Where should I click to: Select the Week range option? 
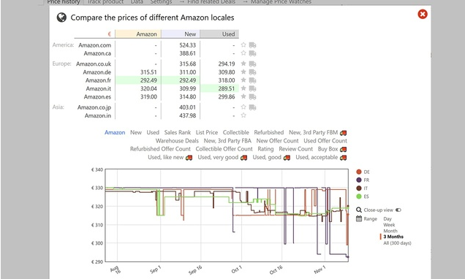pyautogui.click(x=389, y=225)
